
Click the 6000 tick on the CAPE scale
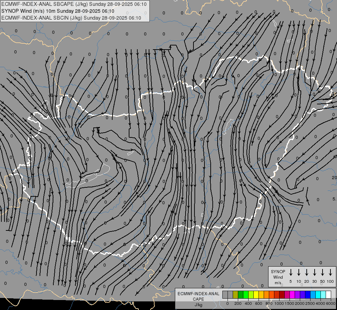pos(331,303)
